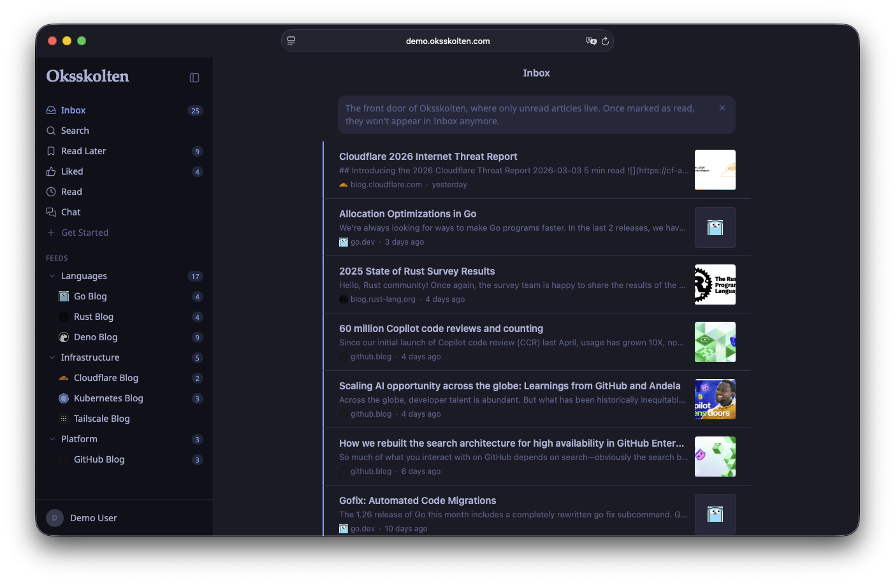Collapse the Infrastructure feed folder

point(52,357)
